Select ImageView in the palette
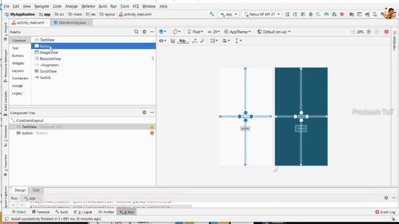Screen dimensions: 399x224 pos(94,52)
